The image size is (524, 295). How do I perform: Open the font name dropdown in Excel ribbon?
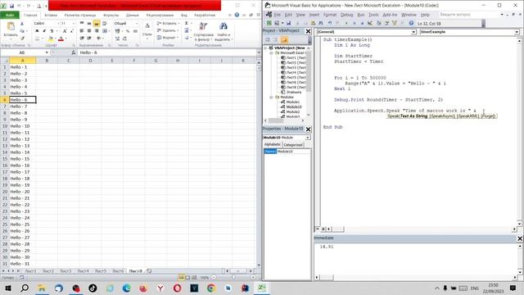(58, 23)
